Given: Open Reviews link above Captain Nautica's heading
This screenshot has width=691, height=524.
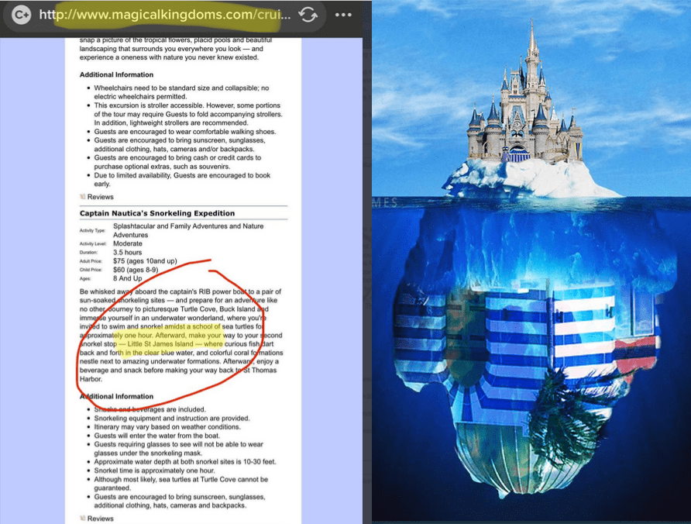Looking at the screenshot, I should point(100,197).
